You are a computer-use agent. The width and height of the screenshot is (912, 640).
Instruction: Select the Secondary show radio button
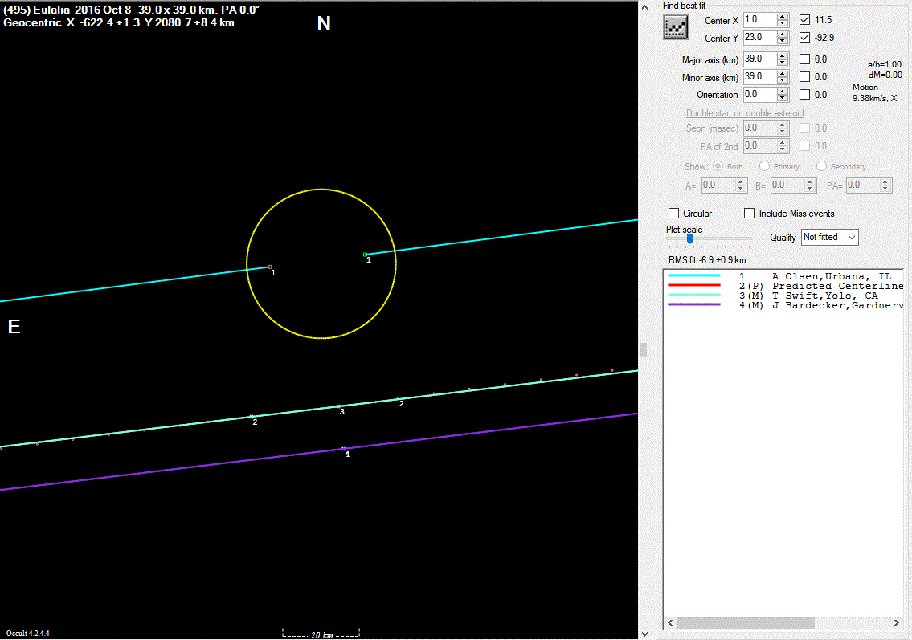pos(821,166)
